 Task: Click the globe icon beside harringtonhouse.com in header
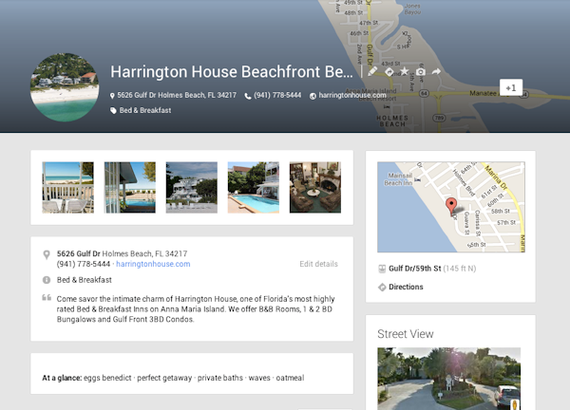pyautogui.click(x=313, y=96)
